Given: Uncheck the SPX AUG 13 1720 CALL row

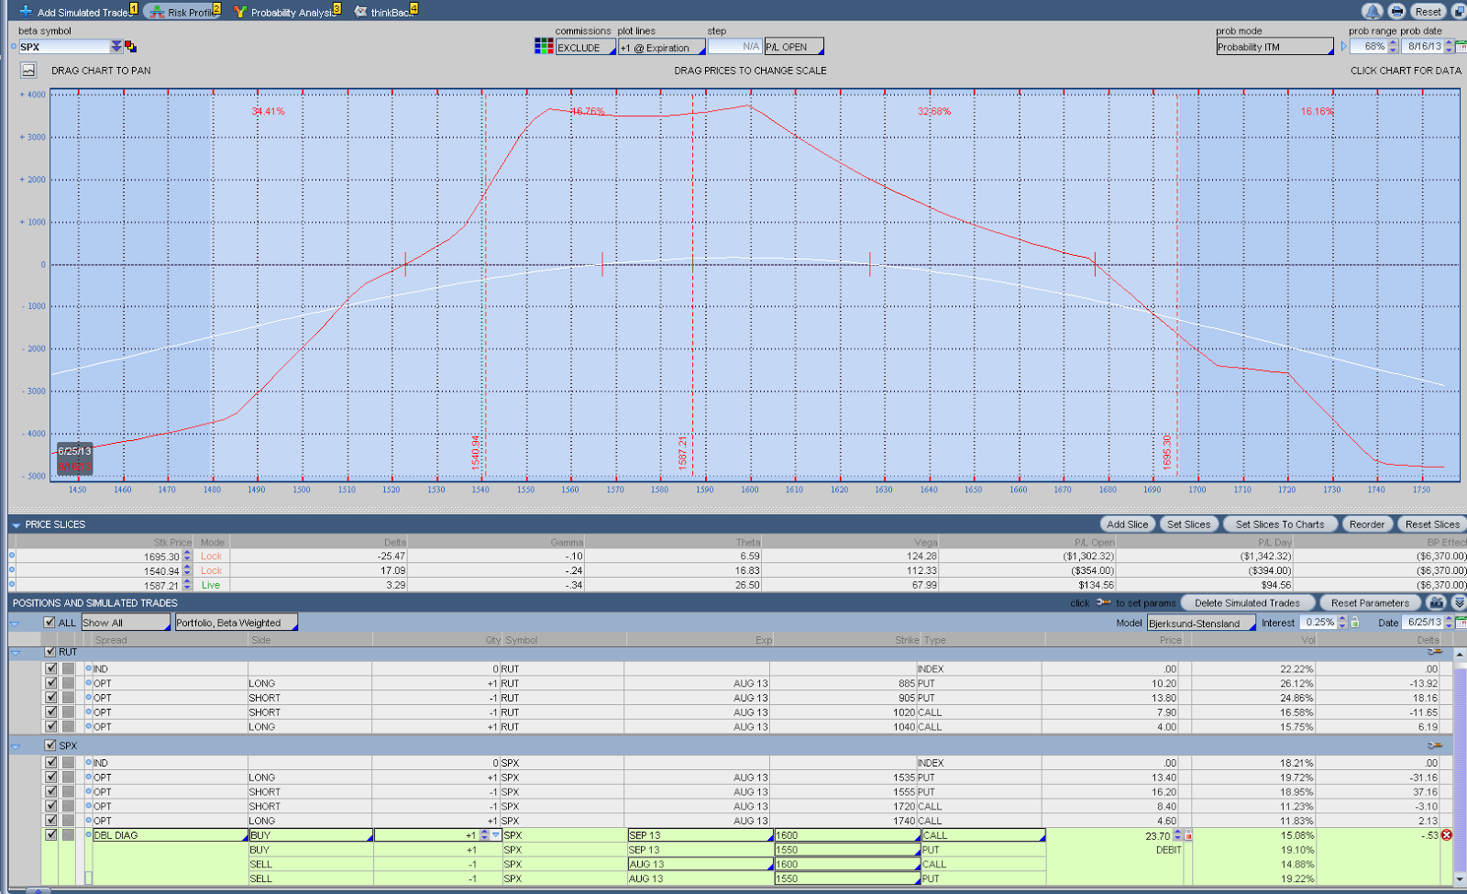Looking at the screenshot, I should click(x=51, y=806).
